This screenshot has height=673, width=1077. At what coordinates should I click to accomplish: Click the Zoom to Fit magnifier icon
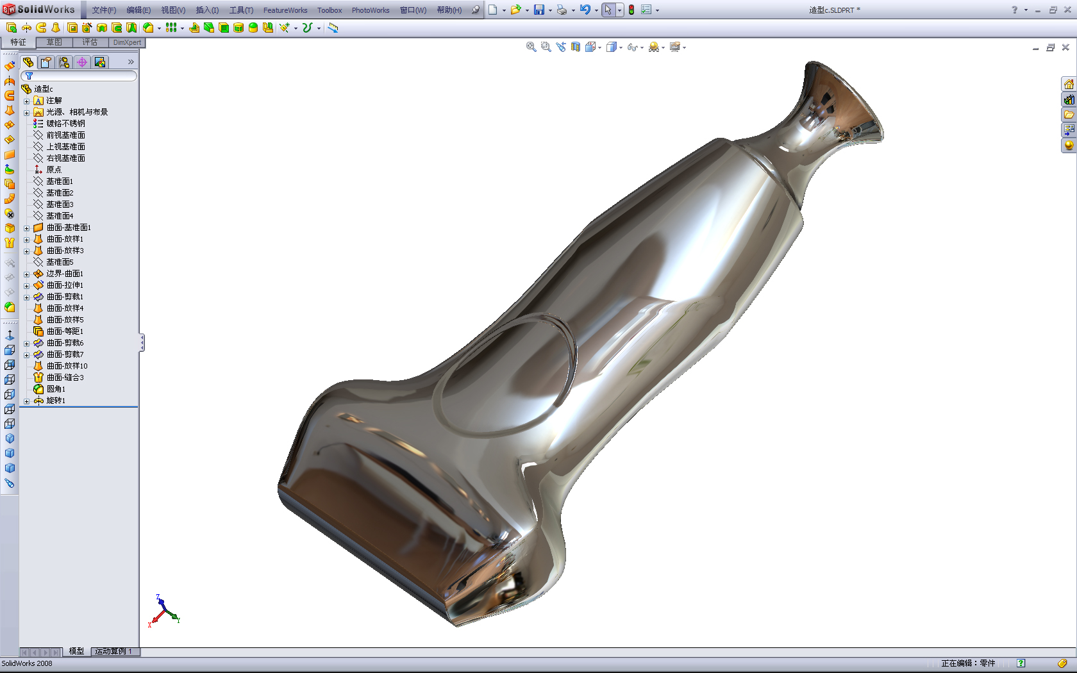(x=531, y=47)
